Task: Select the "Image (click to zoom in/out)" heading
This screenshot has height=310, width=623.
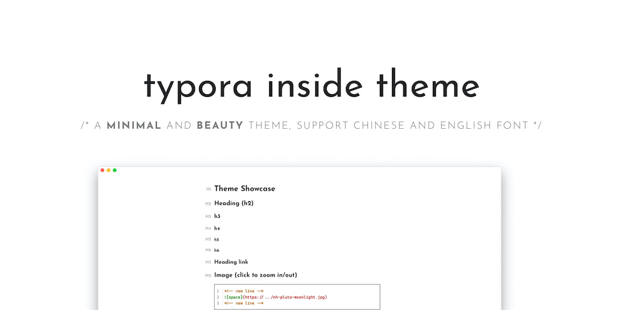Action: 255,275
